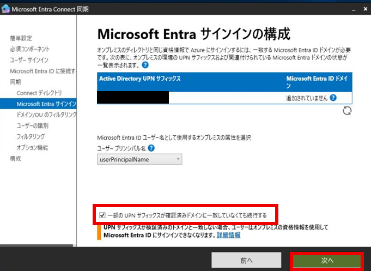Select 簡単設定 in the left navigation
371x271 pixels.
[21, 38]
